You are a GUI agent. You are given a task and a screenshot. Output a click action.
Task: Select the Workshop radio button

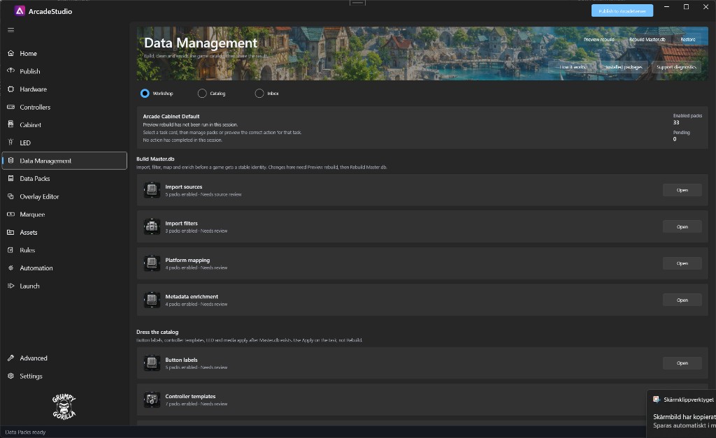(145, 93)
